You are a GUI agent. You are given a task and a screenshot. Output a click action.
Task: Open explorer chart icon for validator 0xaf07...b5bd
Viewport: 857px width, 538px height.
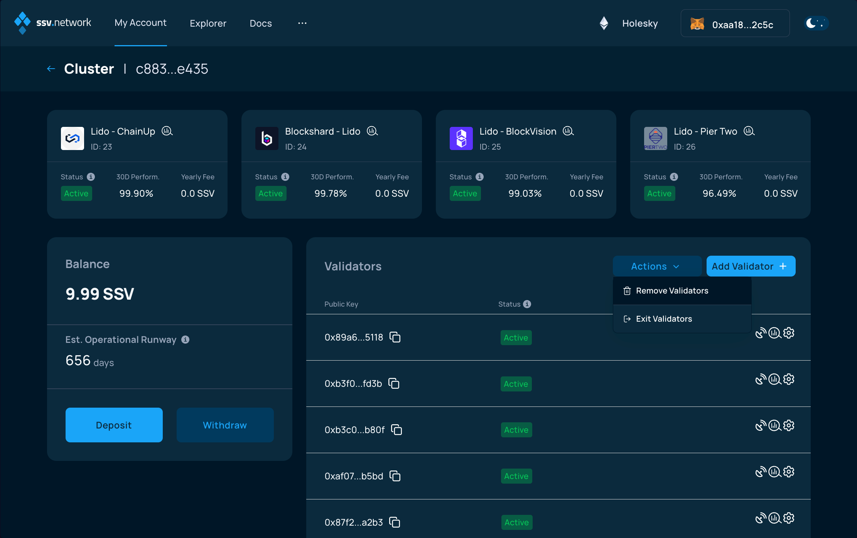point(775,472)
